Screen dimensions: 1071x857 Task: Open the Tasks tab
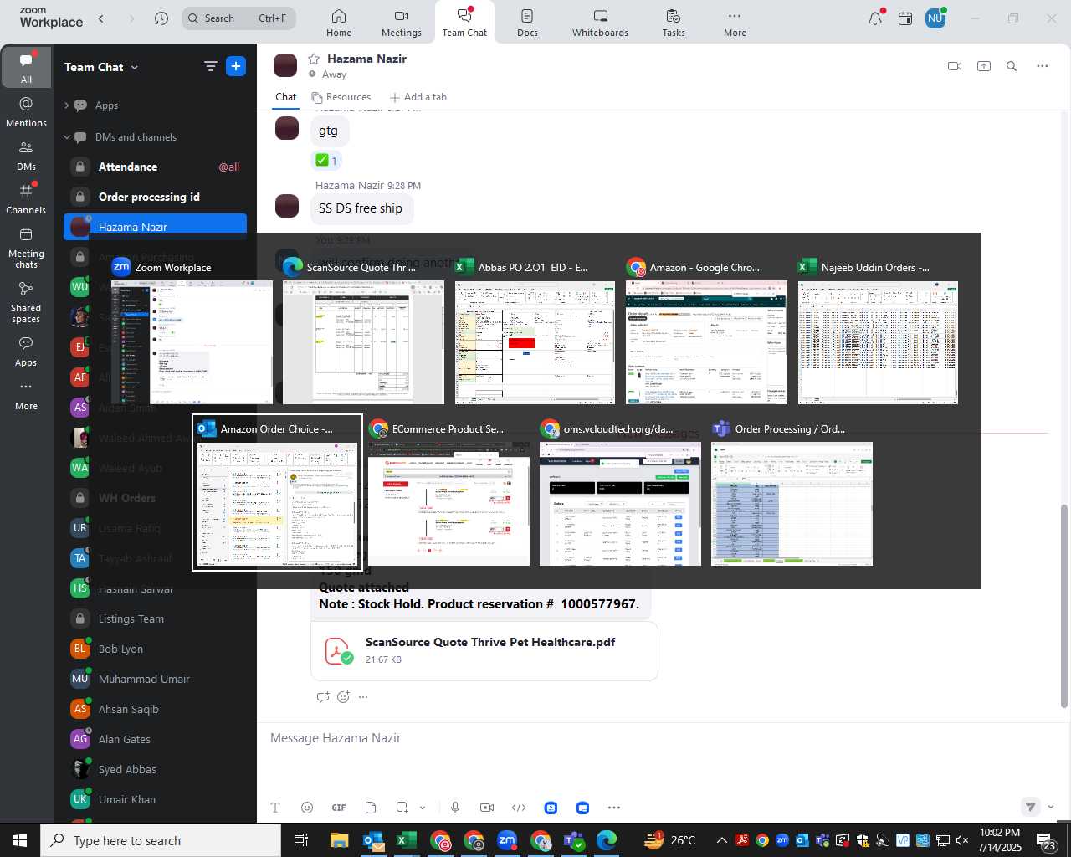click(674, 23)
